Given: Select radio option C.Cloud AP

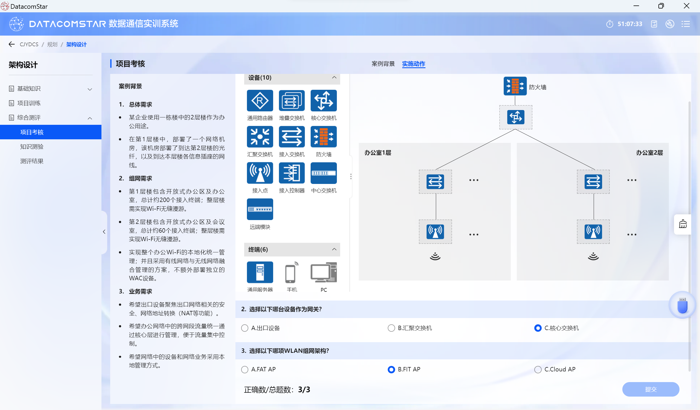Looking at the screenshot, I should (538, 369).
